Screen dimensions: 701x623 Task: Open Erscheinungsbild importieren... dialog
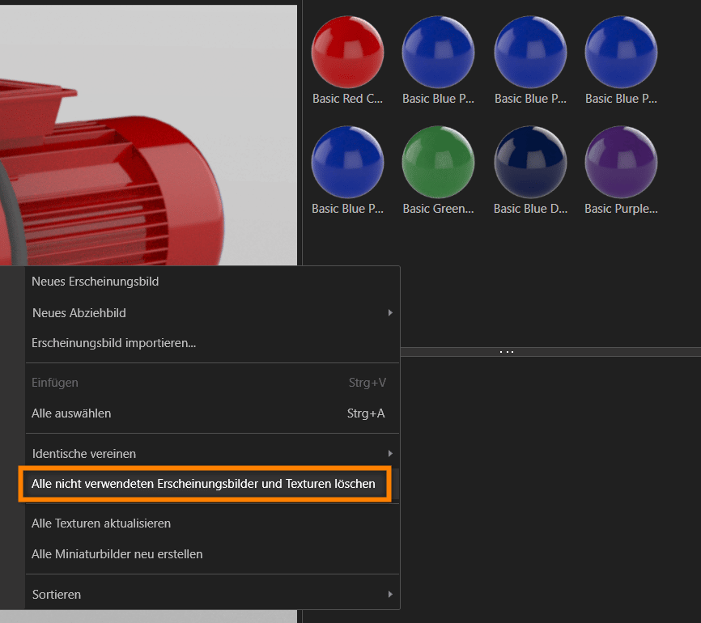click(x=113, y=342)
